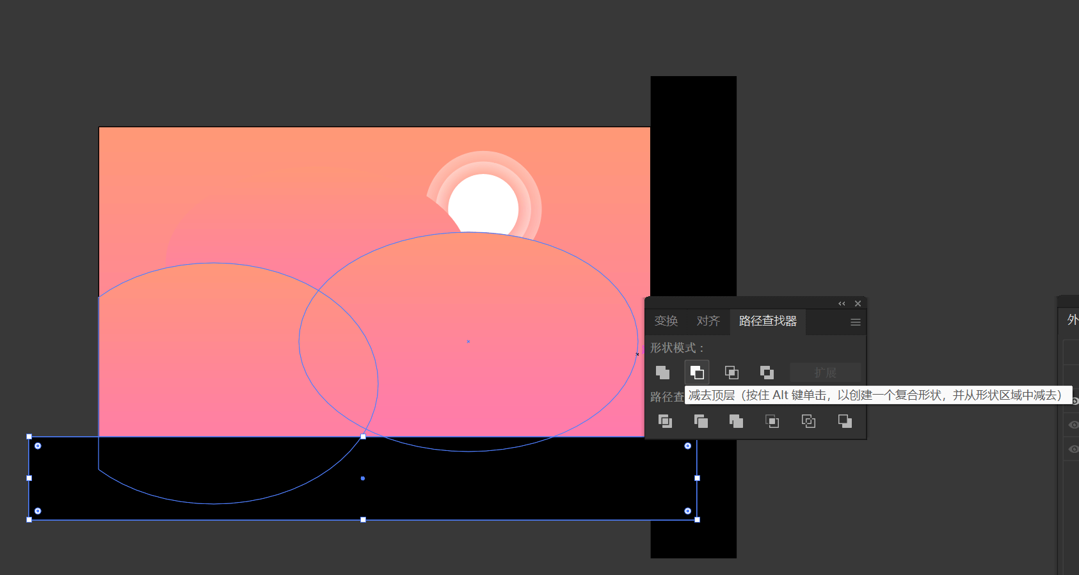Click the Trim pathfinder icon
This screenshot has width=1079, height=575.
[x=701, y=421]
